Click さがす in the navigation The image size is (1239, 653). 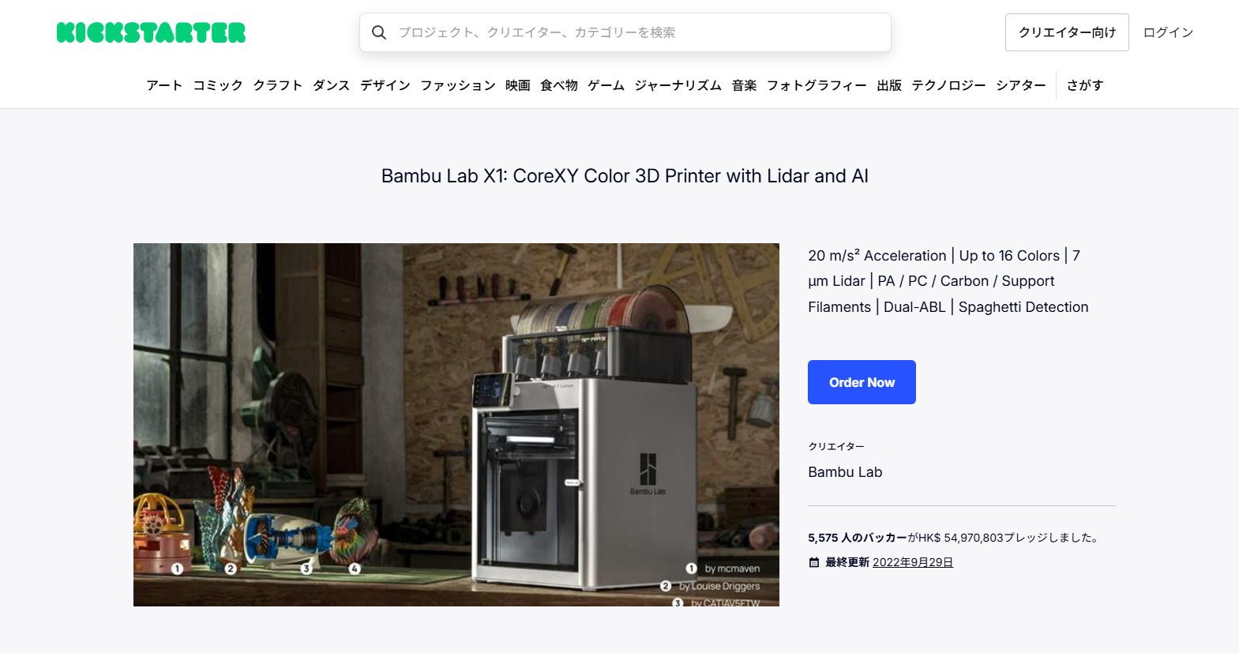pyautogui.click(x=1085, y=85)
